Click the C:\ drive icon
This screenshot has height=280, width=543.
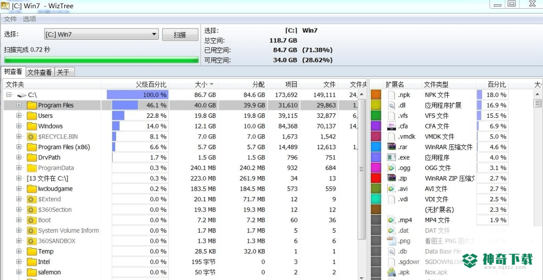(x=21, y=95)
